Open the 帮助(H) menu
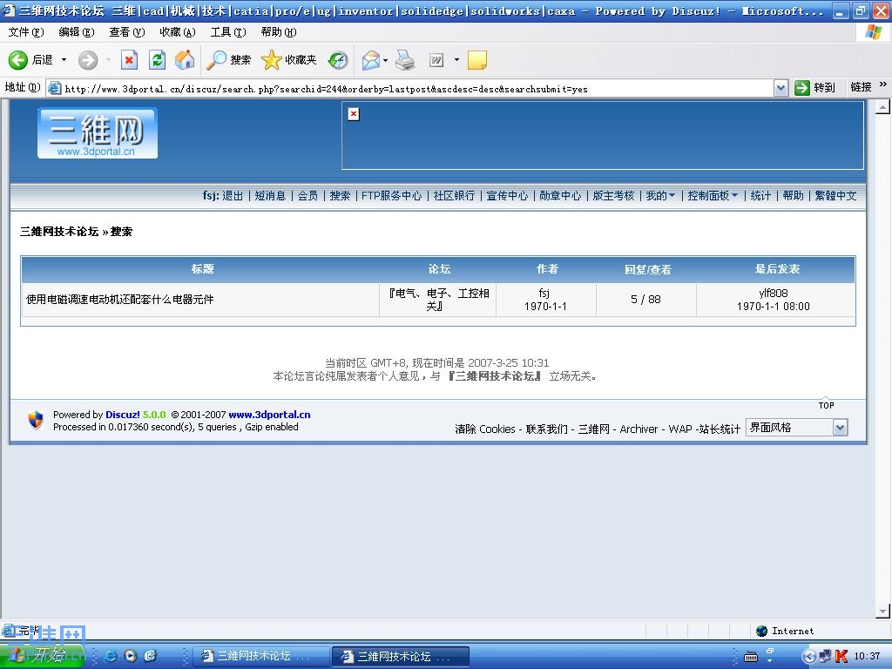 pyautogui.click(x=279, y=32)
